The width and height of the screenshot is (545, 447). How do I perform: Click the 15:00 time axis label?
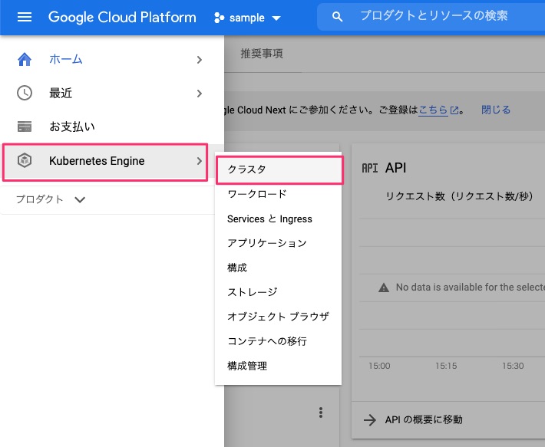(x=379, y=366)
